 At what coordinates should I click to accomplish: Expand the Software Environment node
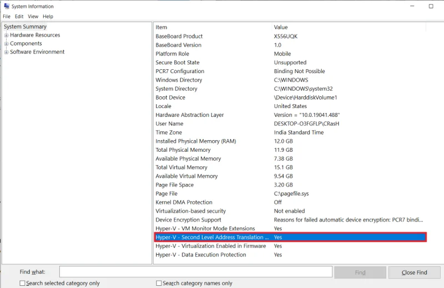[6, 52]
